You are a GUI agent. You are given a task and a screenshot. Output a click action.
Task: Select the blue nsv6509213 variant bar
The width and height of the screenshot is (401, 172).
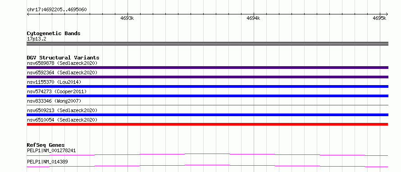pyautogui.click(x=207, y=115)
